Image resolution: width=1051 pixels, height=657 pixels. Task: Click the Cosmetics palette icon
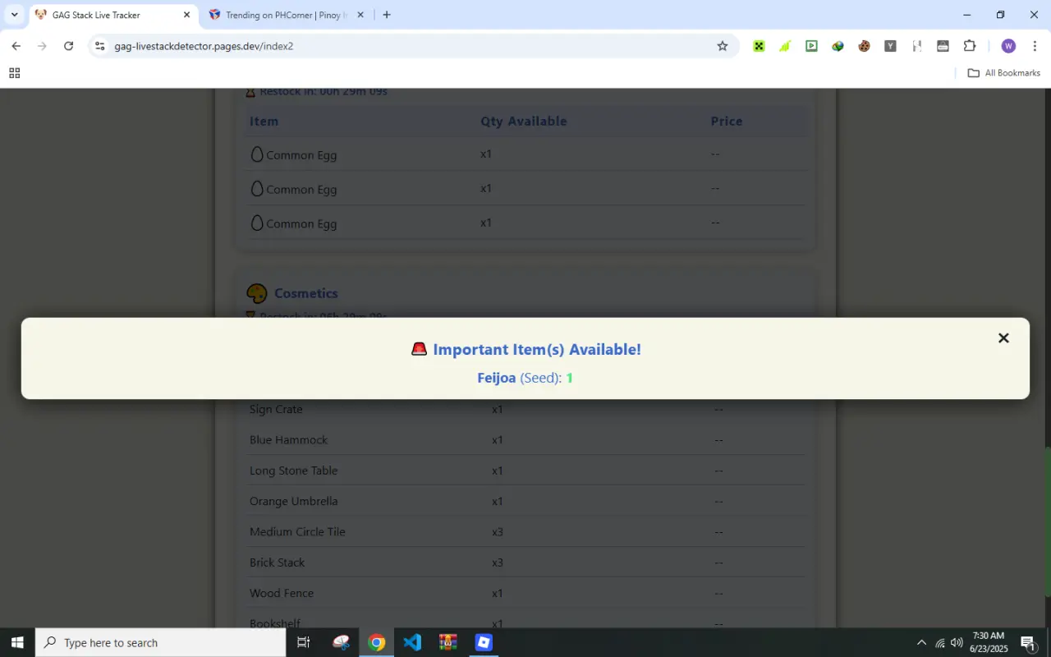[257, 293]
